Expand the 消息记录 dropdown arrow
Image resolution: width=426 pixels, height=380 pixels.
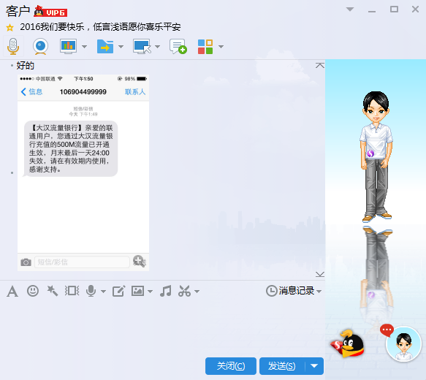click(319, 292)
